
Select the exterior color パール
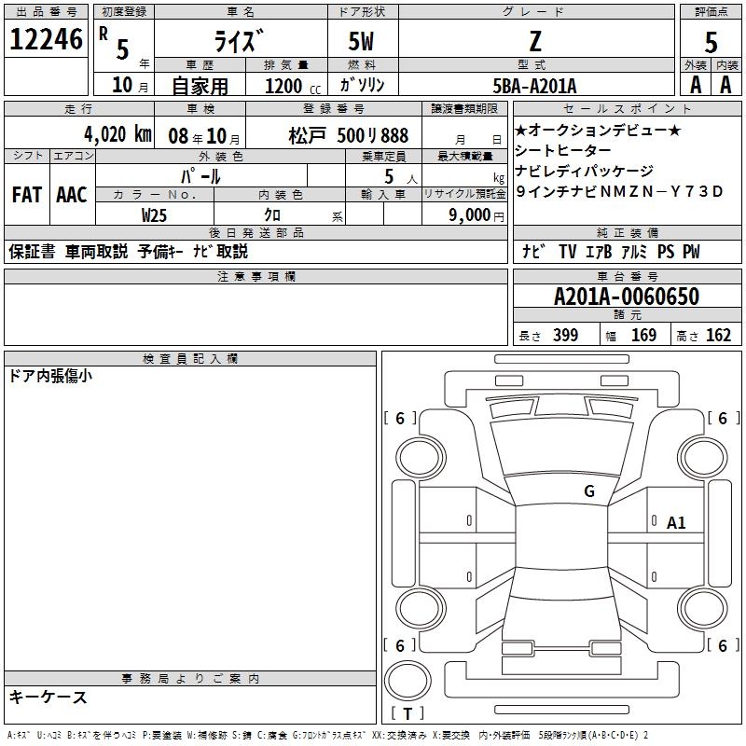(200, 176)
